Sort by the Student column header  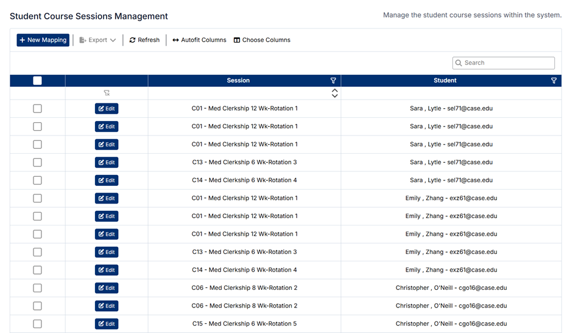(x=445, y=80)
